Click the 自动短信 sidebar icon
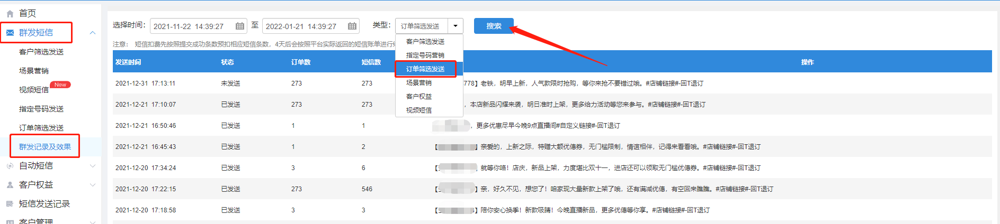The width and height of the screenshot is (1000, 224). [10, 166]
